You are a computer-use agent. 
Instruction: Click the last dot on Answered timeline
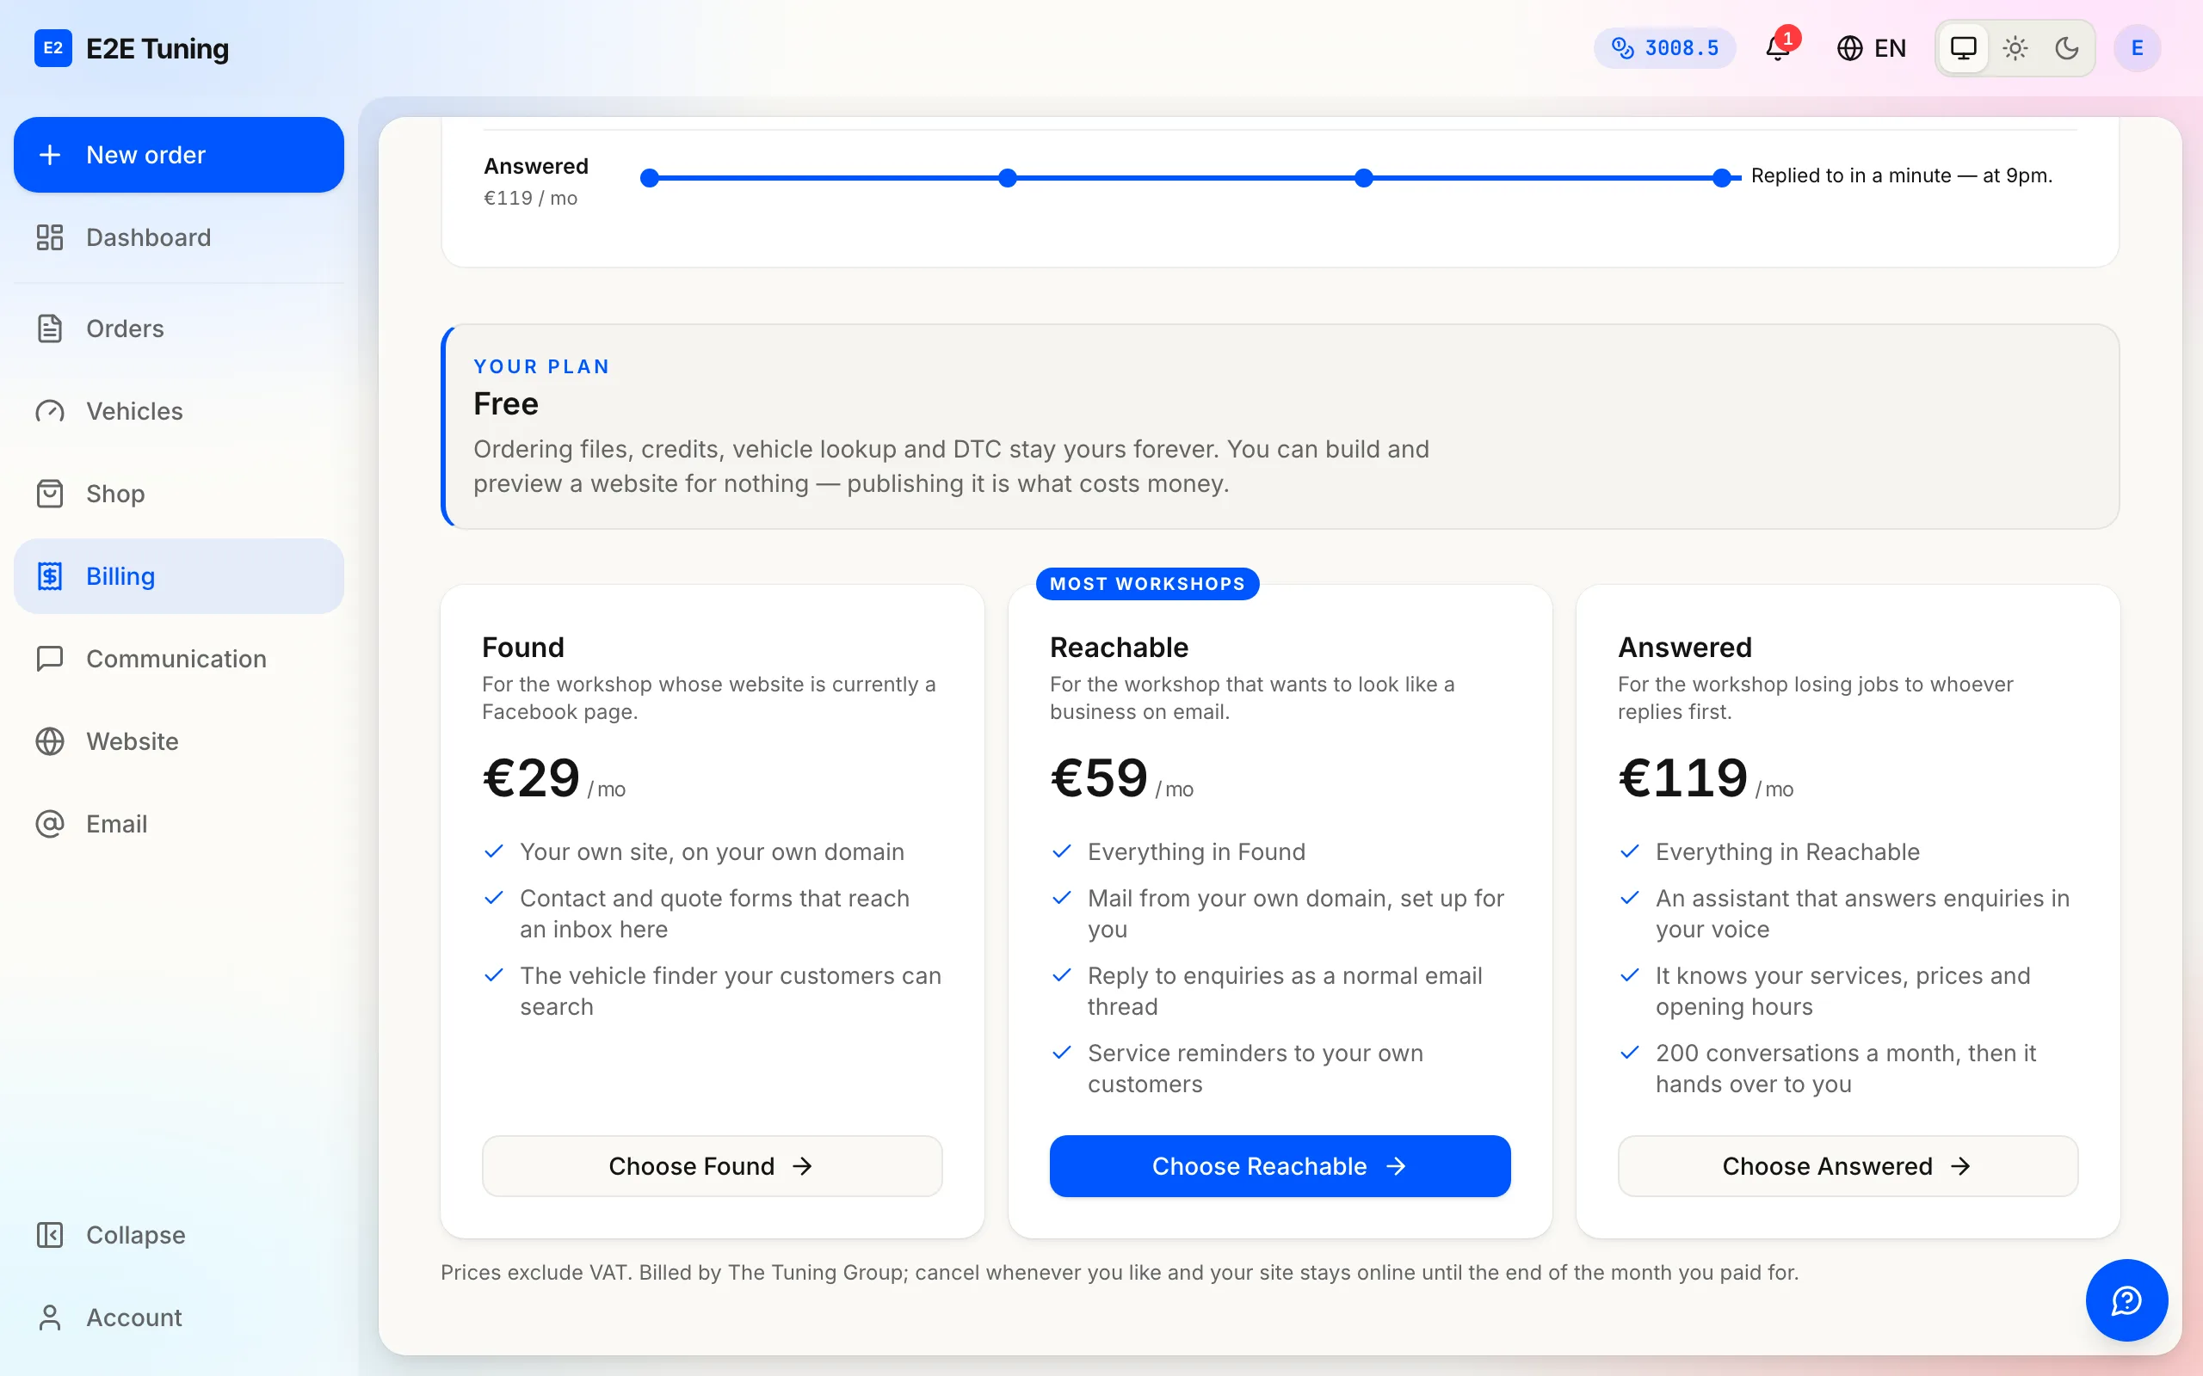1721,178
